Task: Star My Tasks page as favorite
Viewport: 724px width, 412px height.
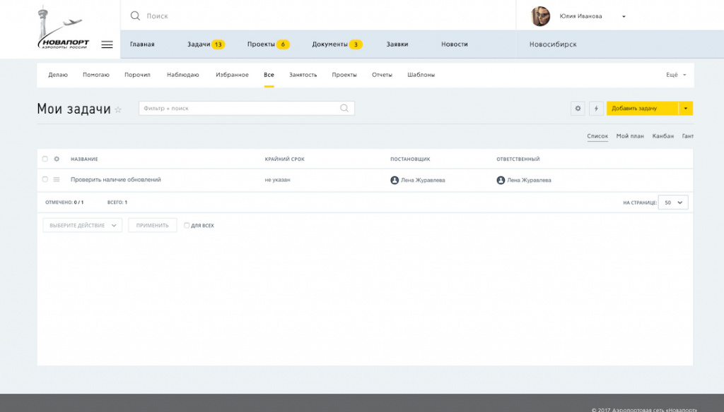Action: pos(118,109)
